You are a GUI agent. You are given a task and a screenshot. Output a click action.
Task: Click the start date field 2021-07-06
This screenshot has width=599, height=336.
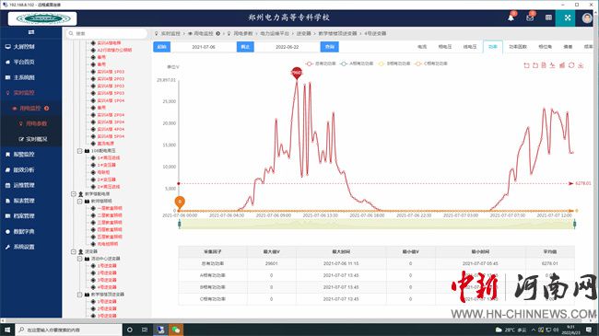pos(204,47)
